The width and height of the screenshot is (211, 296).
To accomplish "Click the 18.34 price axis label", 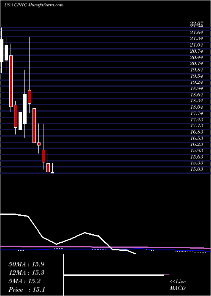I will tap(197, 101).
